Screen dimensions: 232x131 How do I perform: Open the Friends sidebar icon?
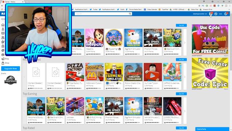(3, 37)
